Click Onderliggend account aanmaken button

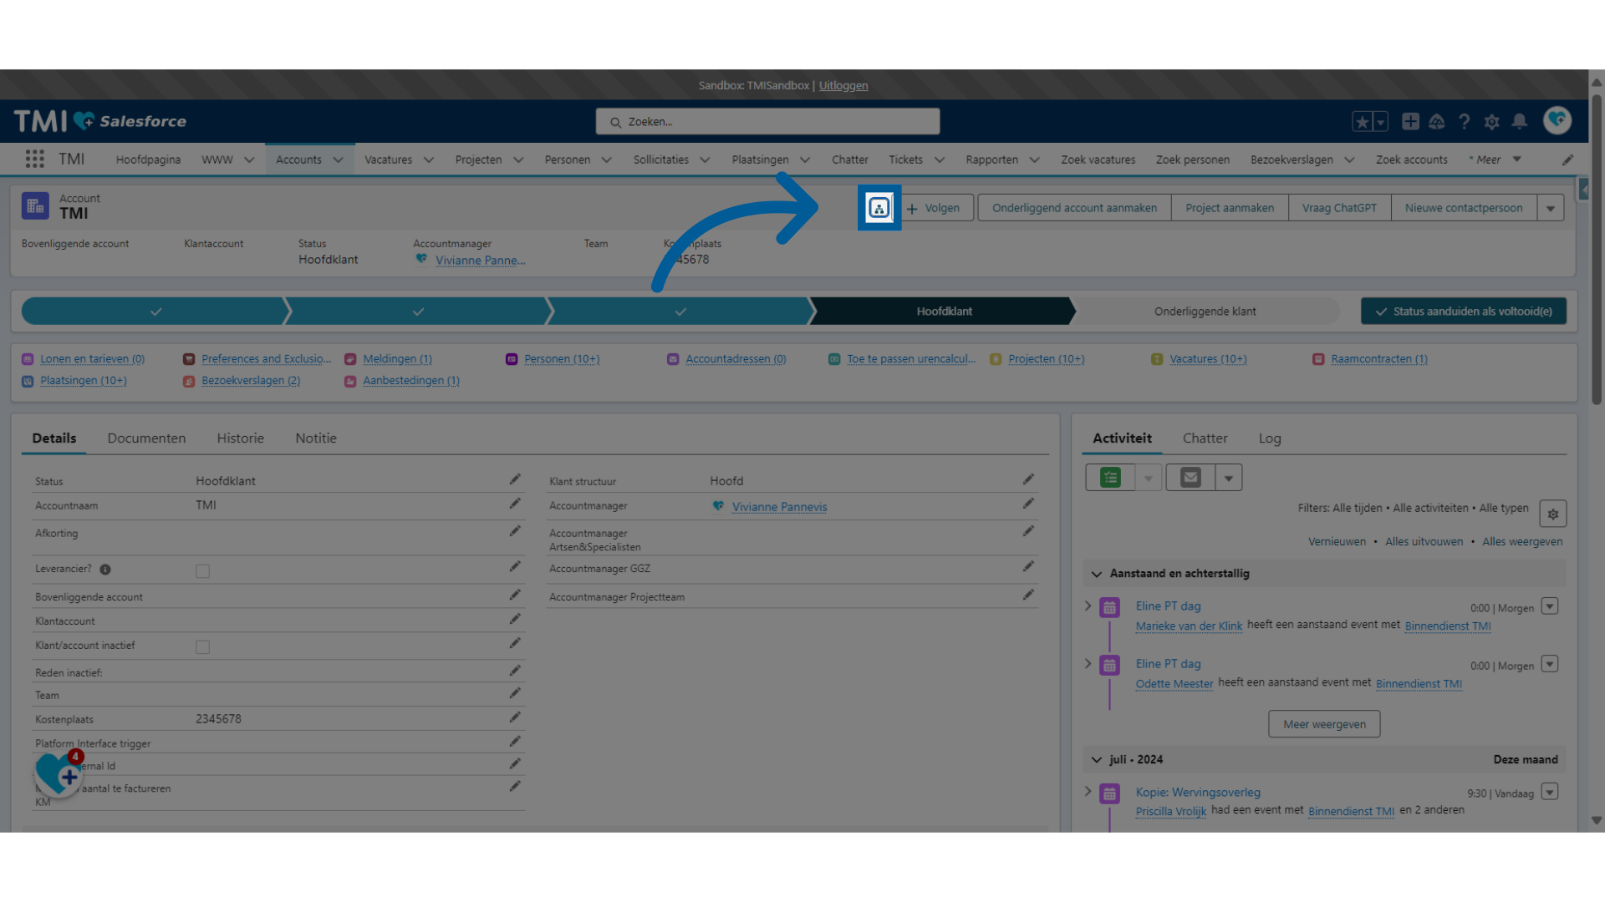(x=1074, y=208)
